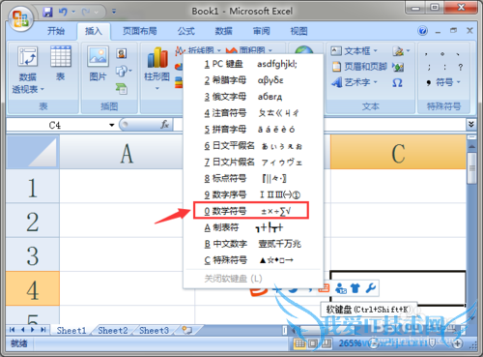Insert a 图片 picture from file
This screenshot has height=357, width=483.
[x=98, y=64]
